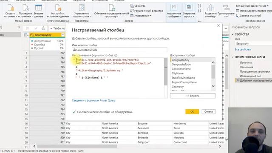Open Тип данных: Целое число dropdown

(x=252, y=6)
